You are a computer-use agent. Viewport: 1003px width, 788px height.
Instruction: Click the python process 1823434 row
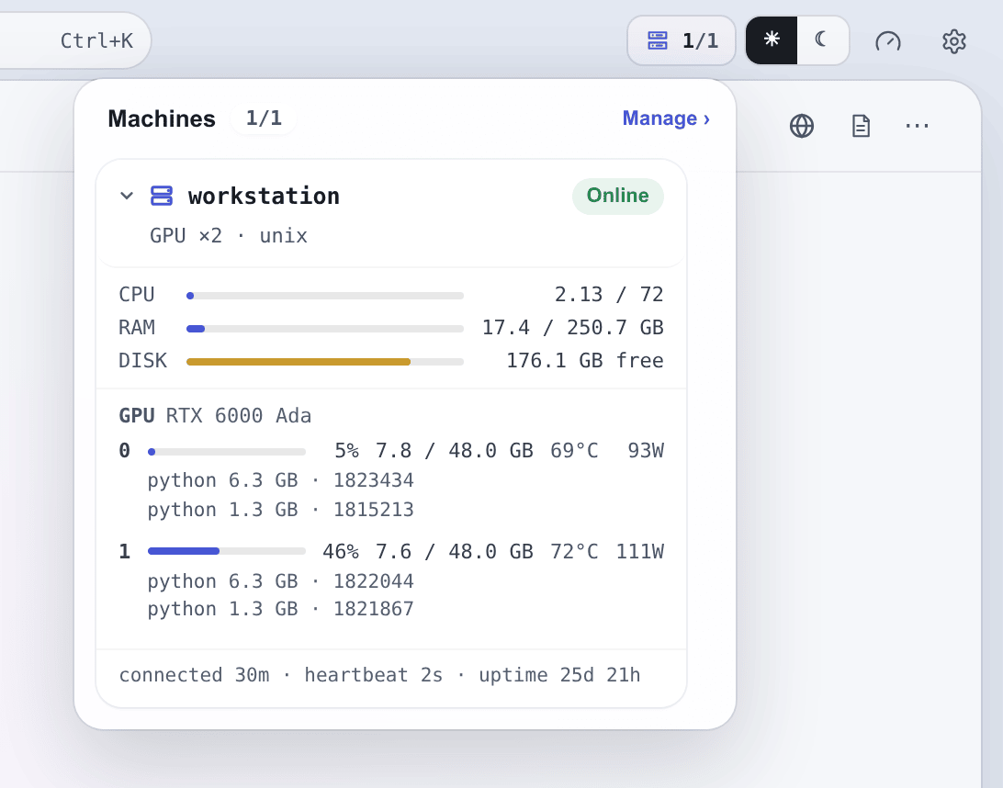click(281, 480)
